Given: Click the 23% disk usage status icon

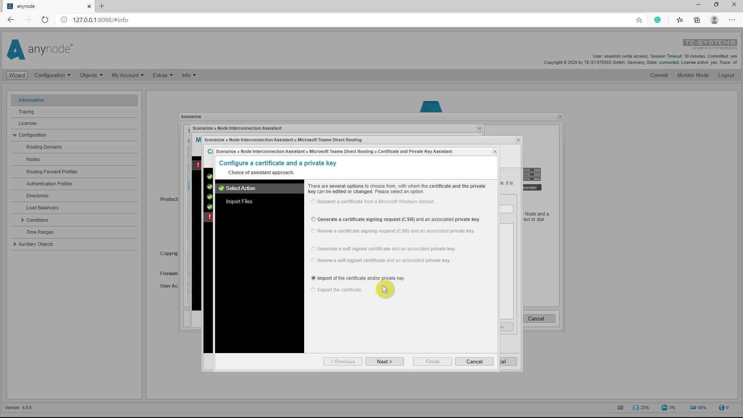Looking at the screenshot, I should pos(635,408).
